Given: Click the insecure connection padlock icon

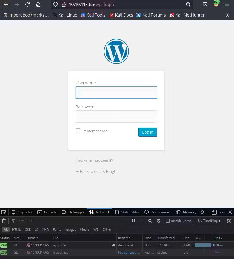Looking at the screenshot, I should pos(64,5).
